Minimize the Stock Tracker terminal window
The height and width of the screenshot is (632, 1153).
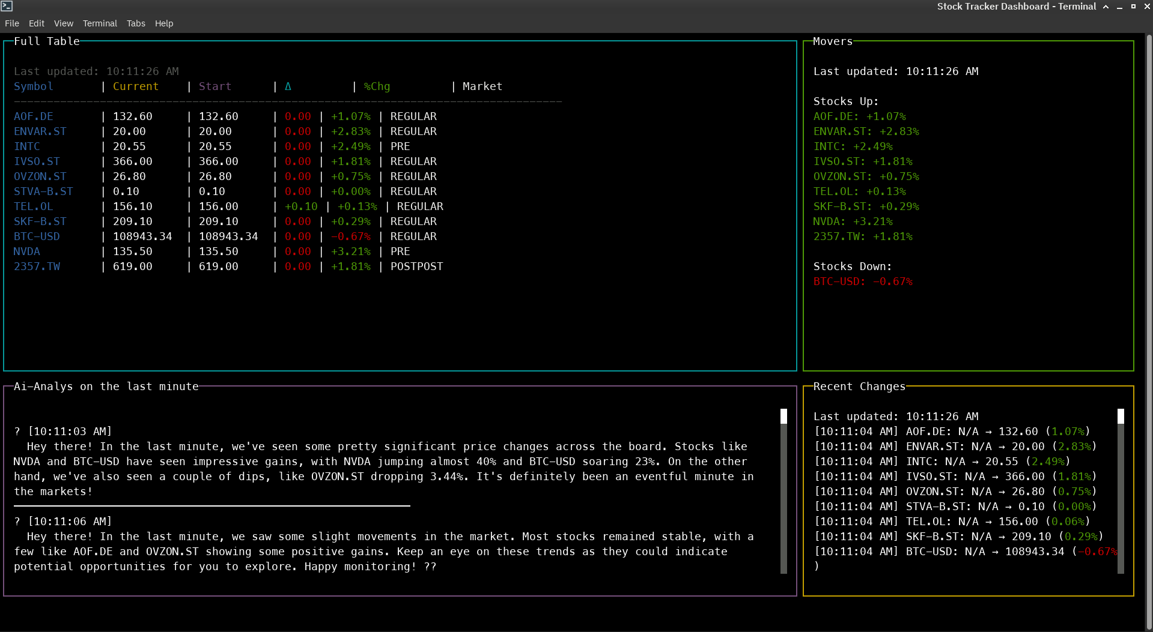[1119, 7]
